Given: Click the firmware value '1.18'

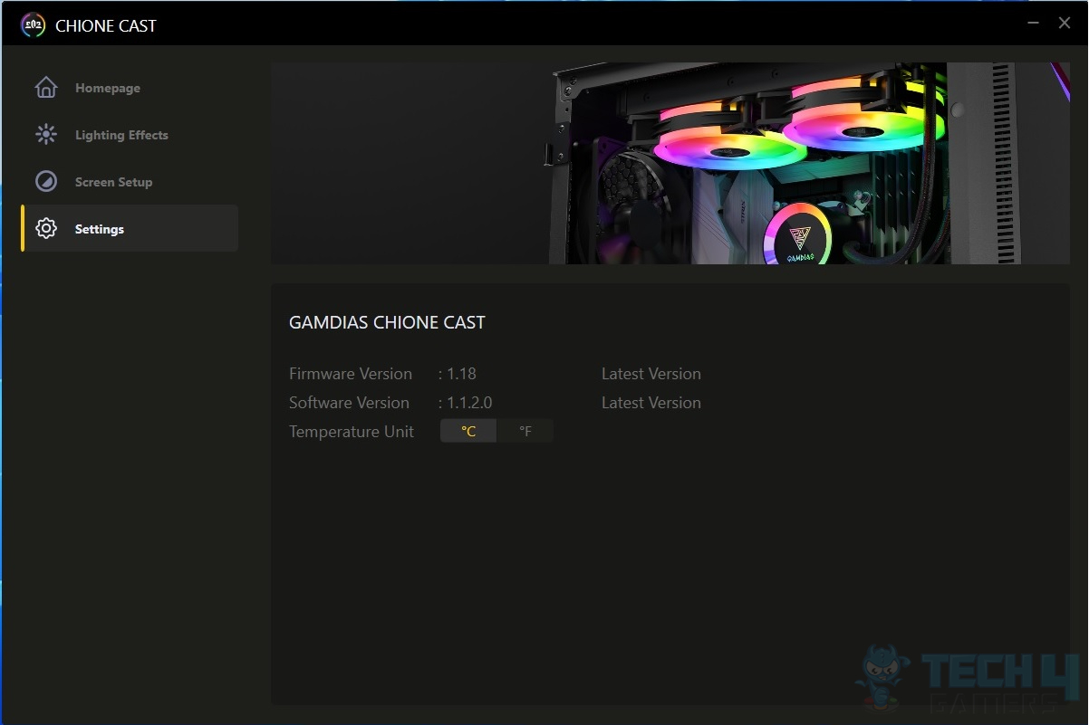Looking at the screenshot, I should [x=461, y=374].
